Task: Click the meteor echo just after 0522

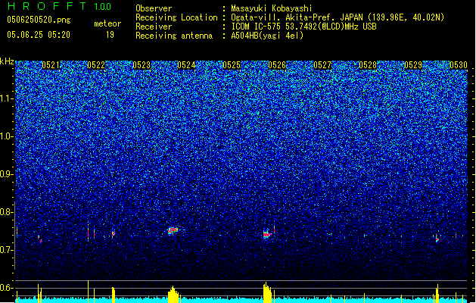Action: tap(114, 234)
